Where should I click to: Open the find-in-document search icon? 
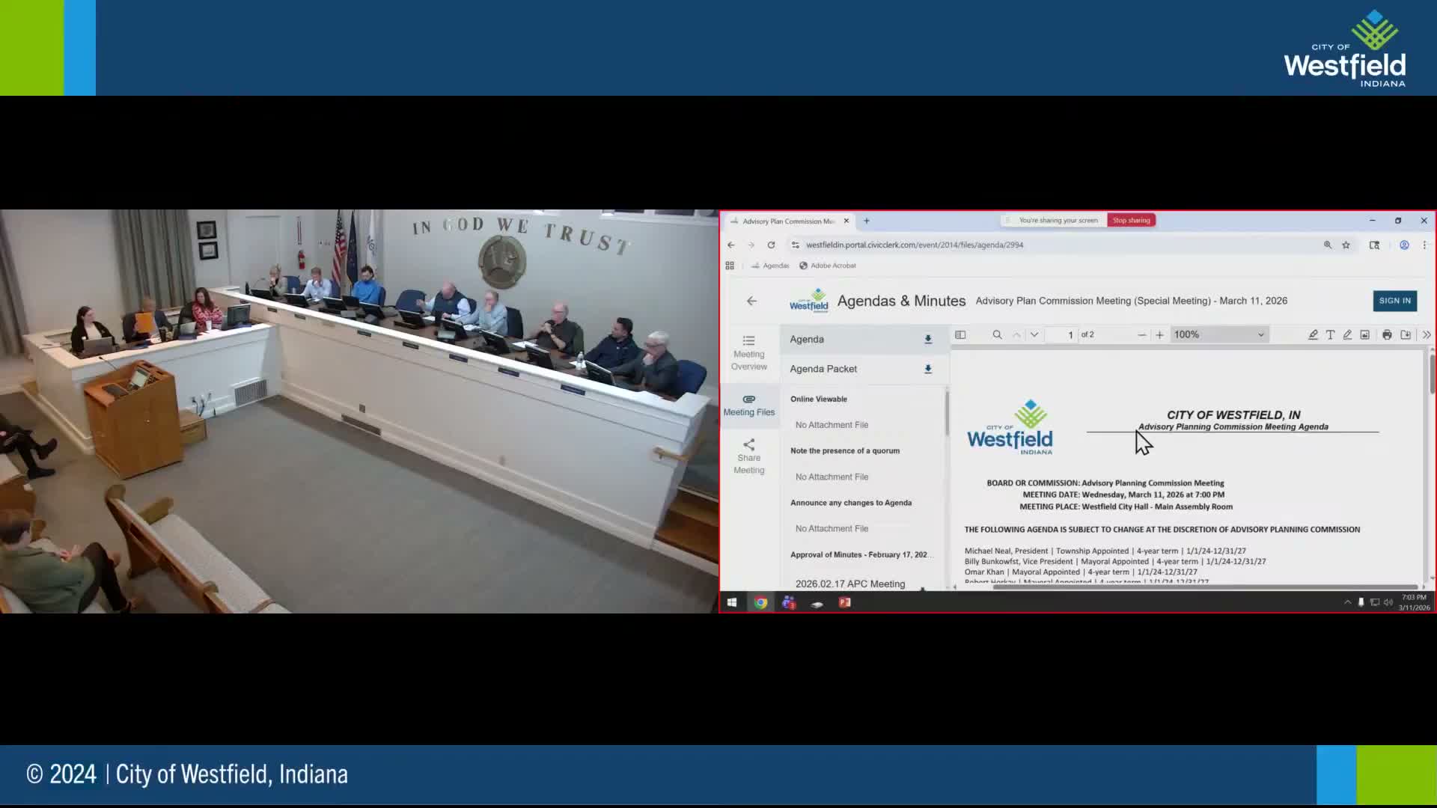coord(997,334)
